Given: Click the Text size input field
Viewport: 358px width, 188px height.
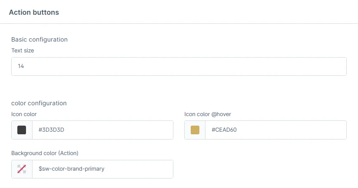Looking at the screenshot, I should point(179,67).
